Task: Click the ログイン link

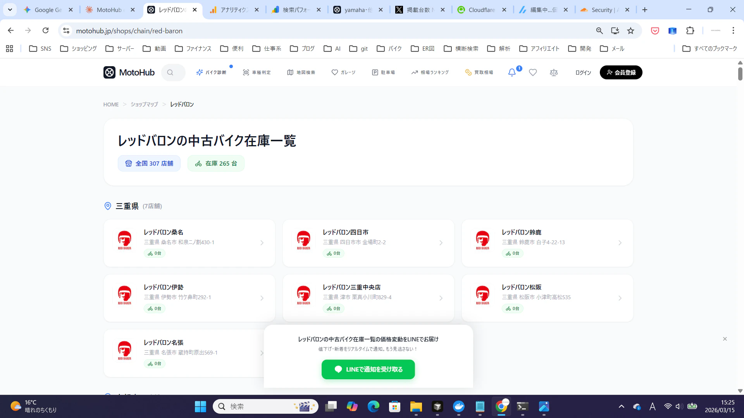Action: [x=583, y=72]
